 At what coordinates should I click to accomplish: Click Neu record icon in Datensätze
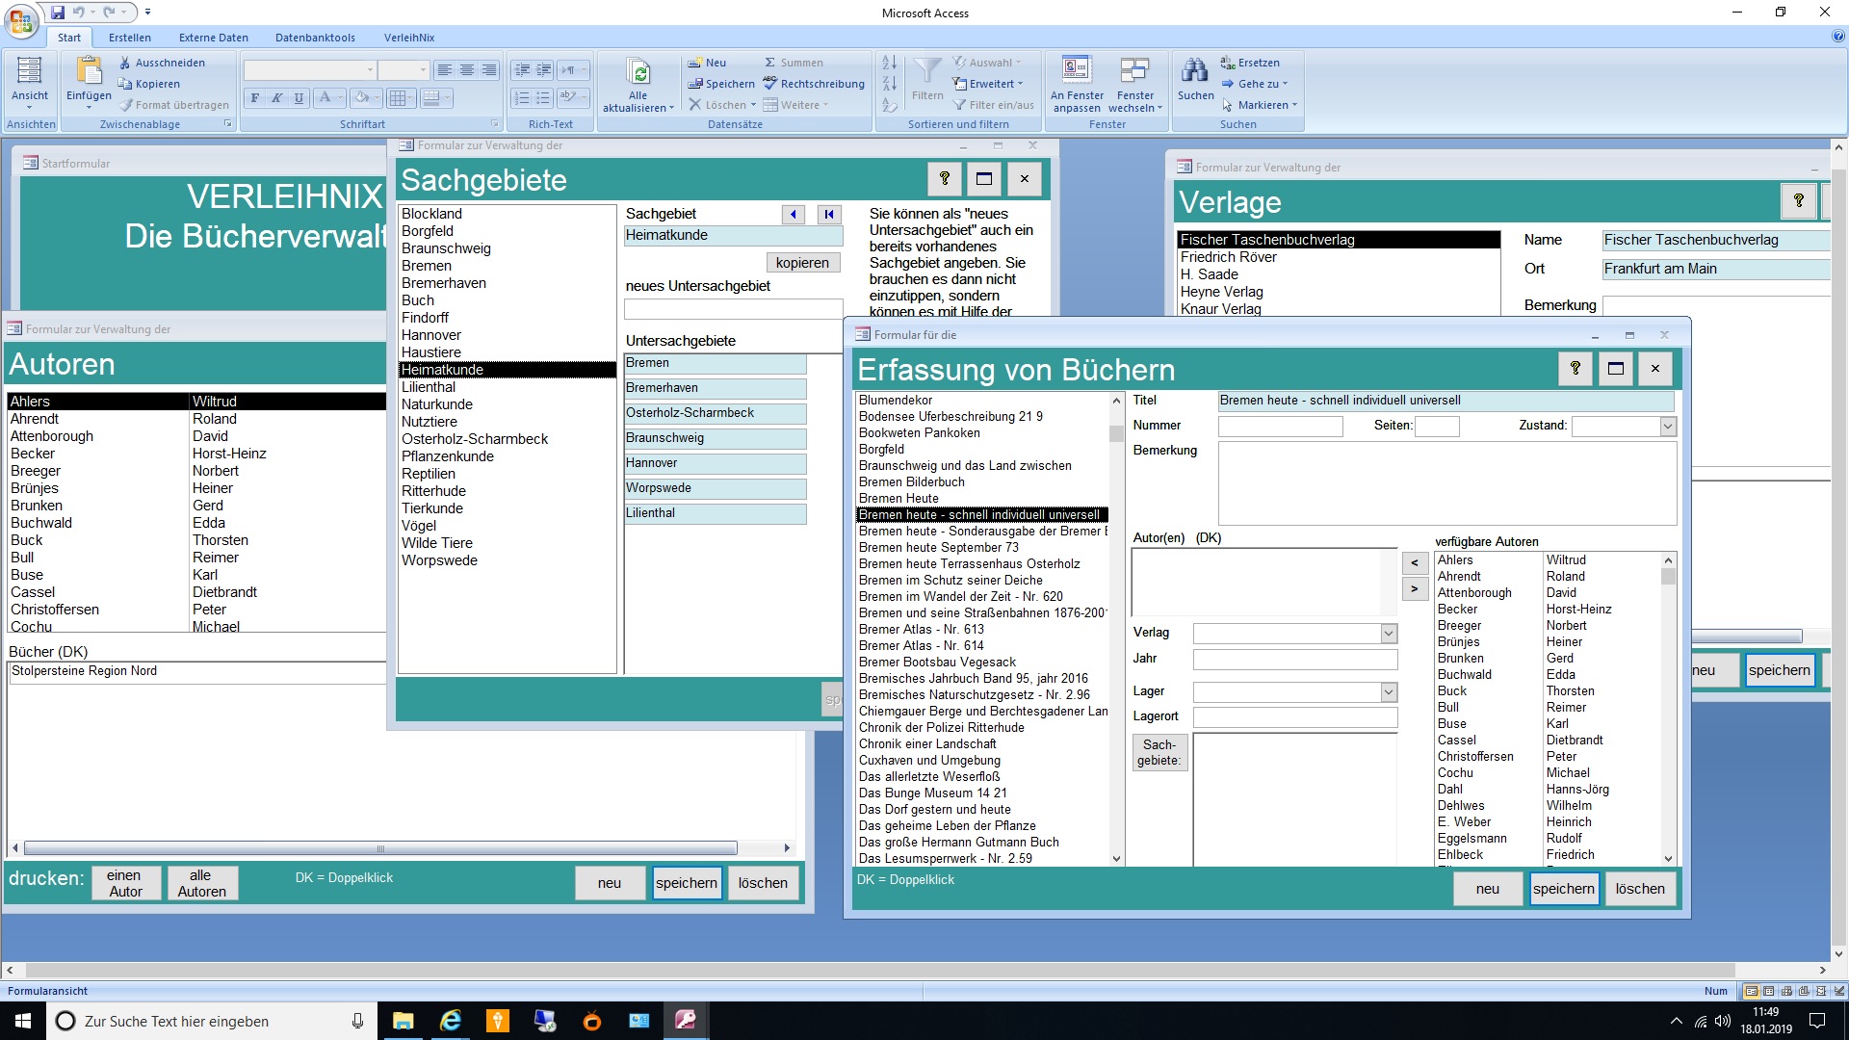click(x=694, y=63)
